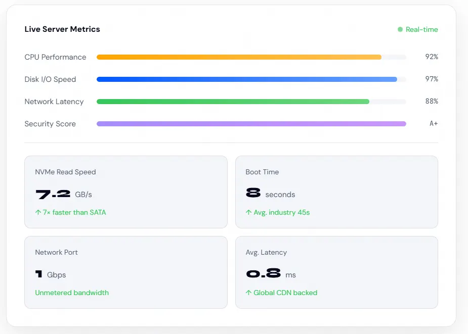This screenshot has width=468, height=334.
Task: Select the Boot Time card
Action: click(336, 192)
